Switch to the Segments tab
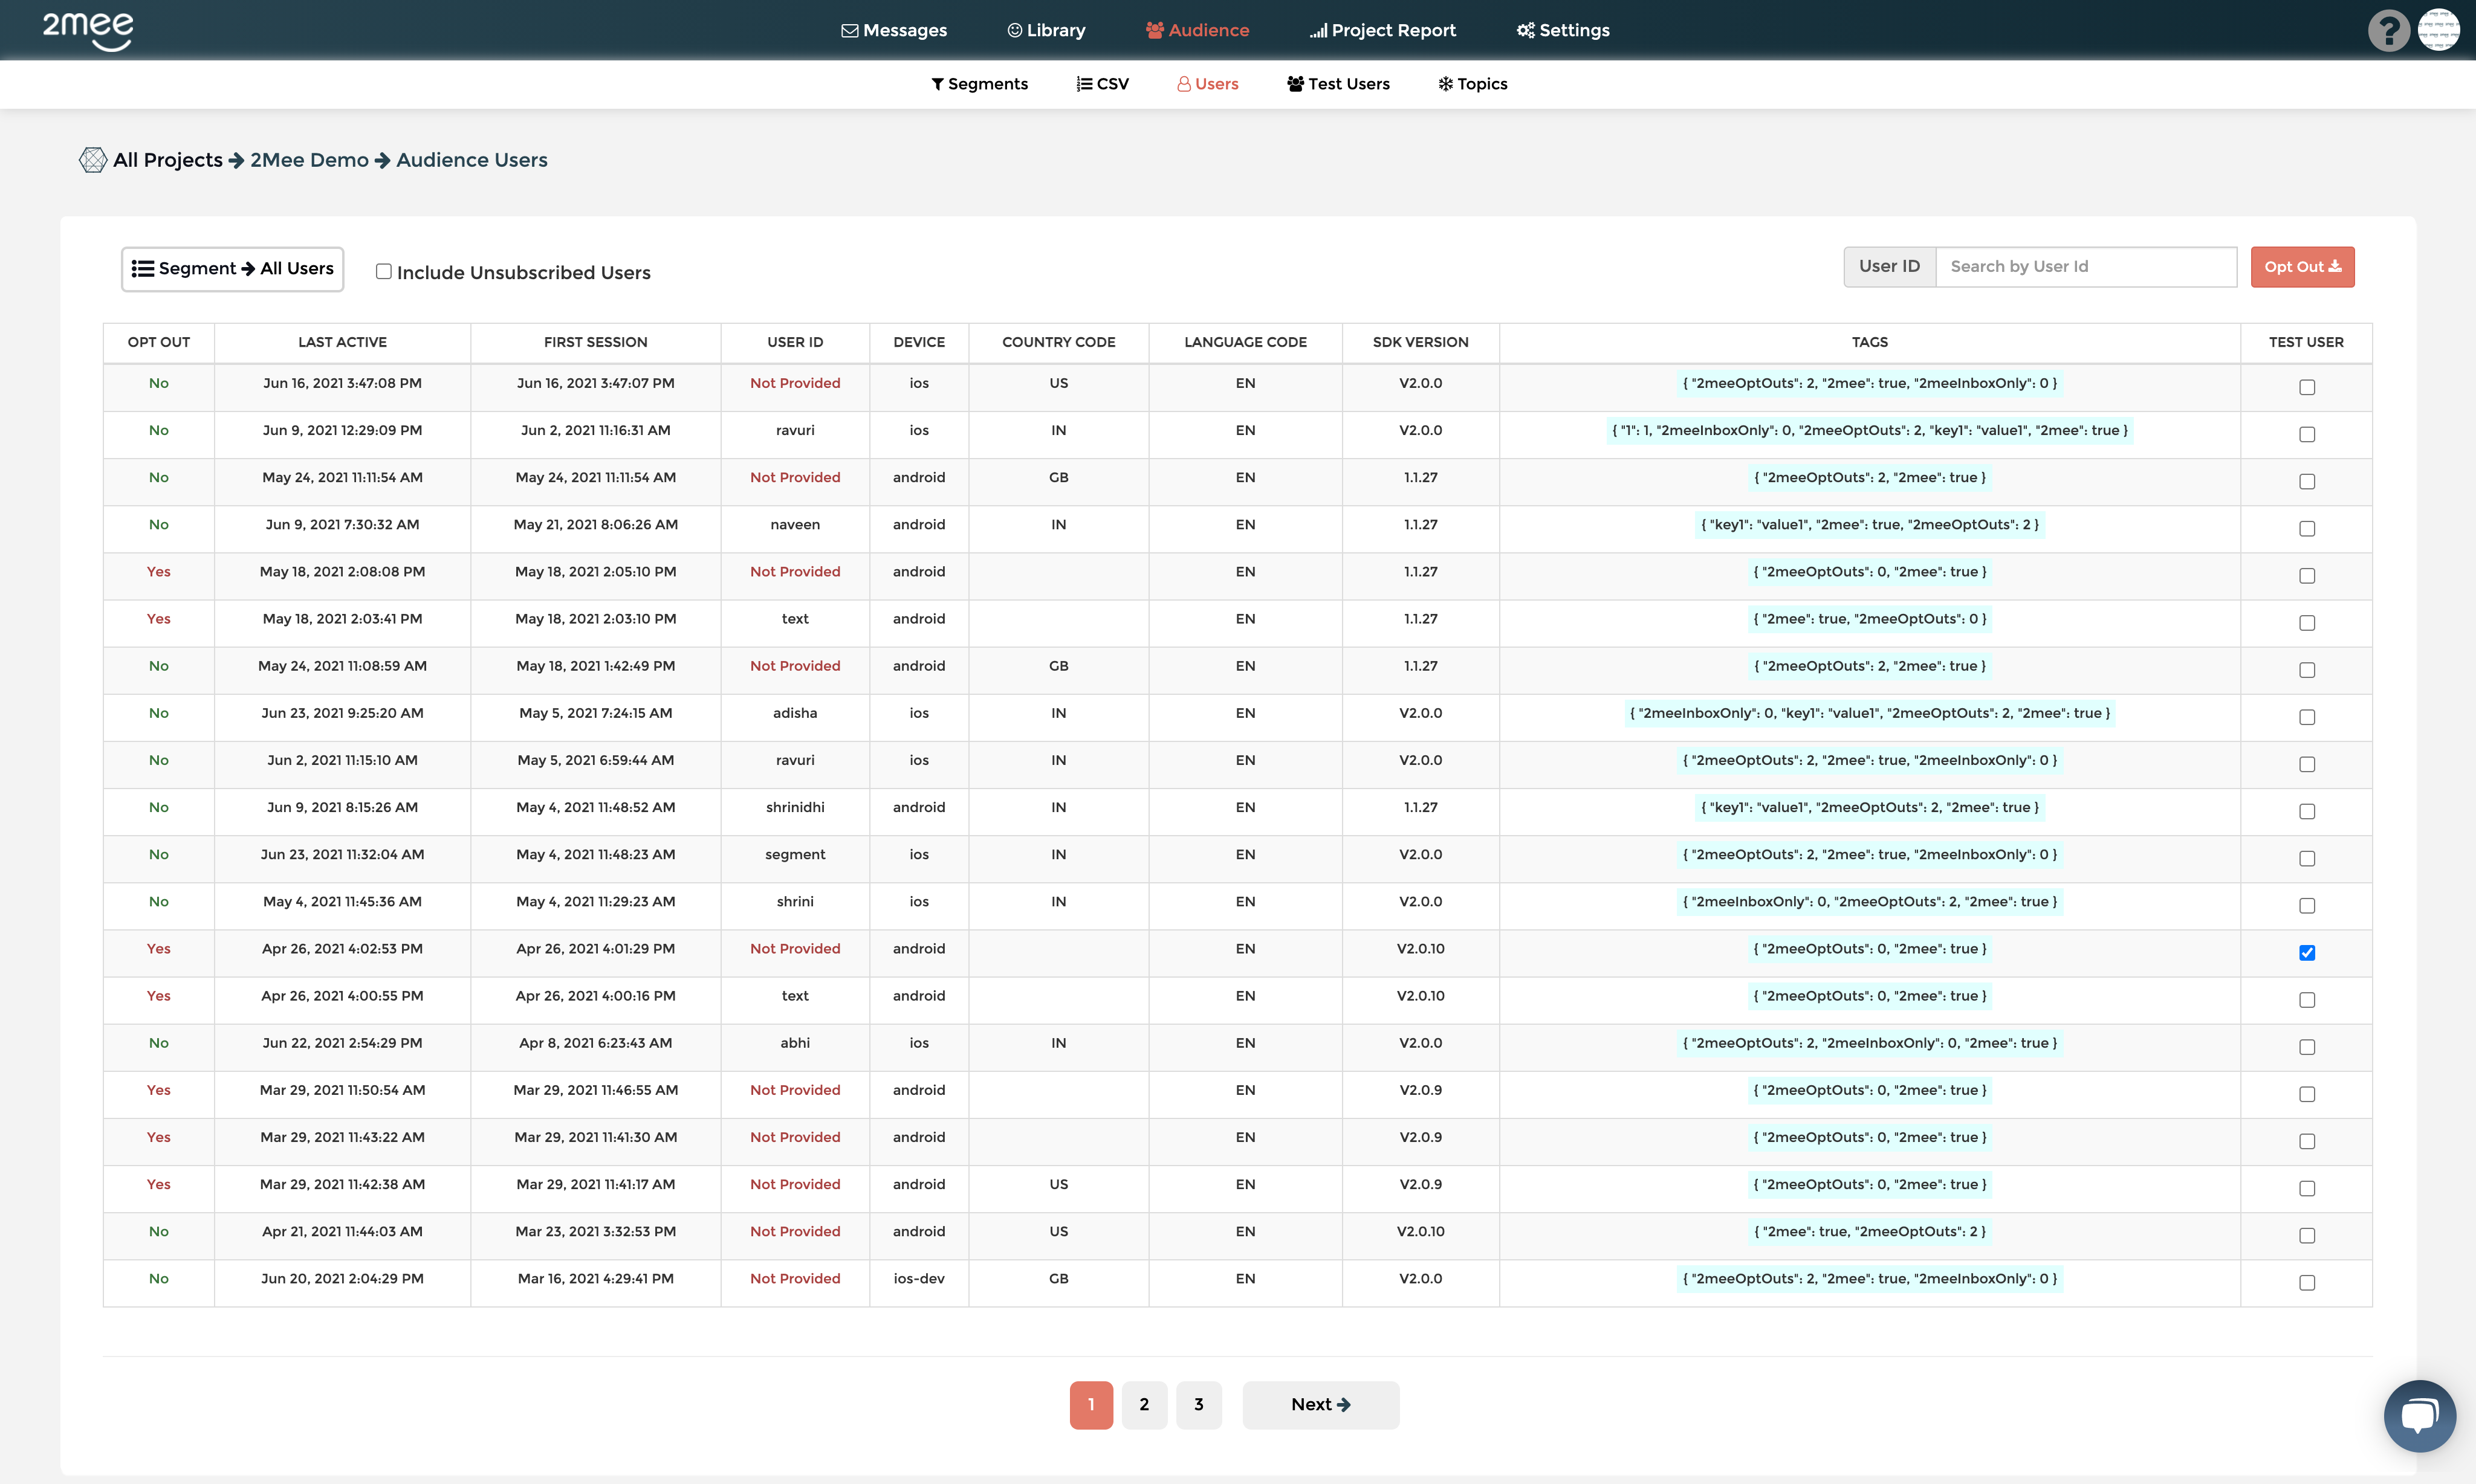Image resolution: width=2476 pixels, height=1484 pixels. pyautogui.click(x=979, y=84)
